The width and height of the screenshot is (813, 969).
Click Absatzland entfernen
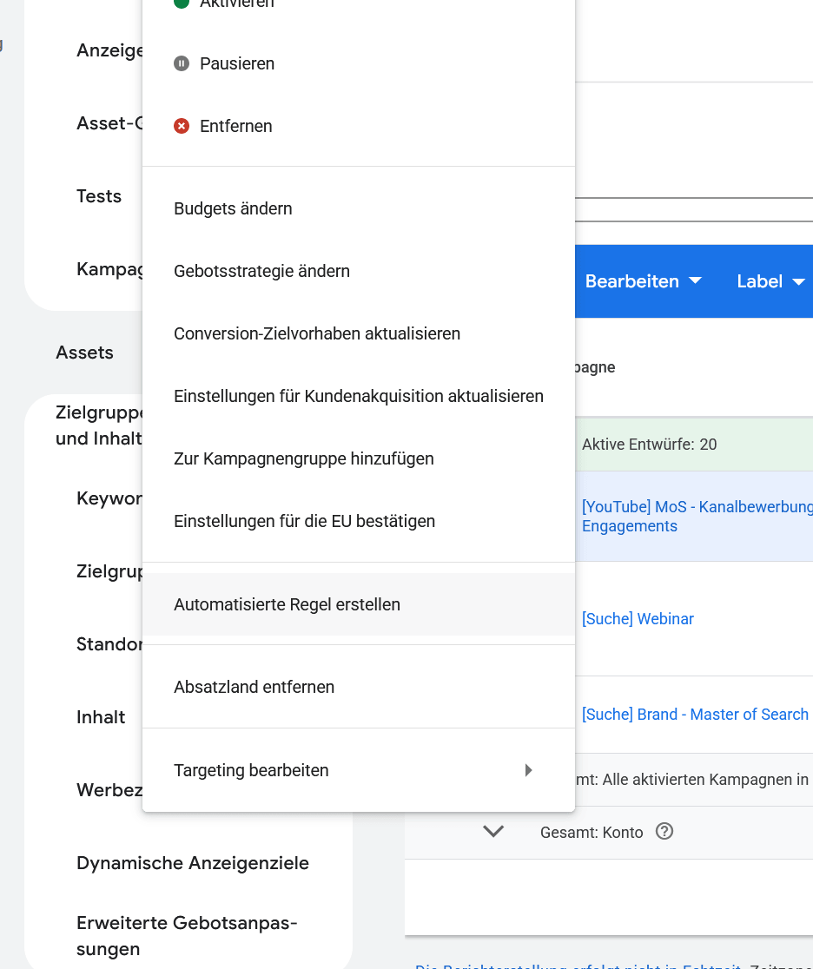(252, 687)
